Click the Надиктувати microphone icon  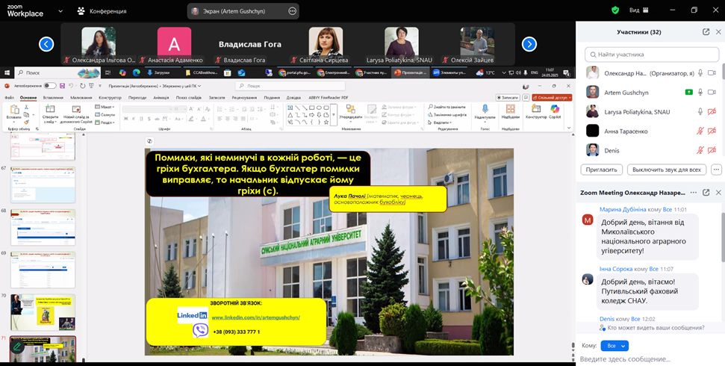(485, 109)
